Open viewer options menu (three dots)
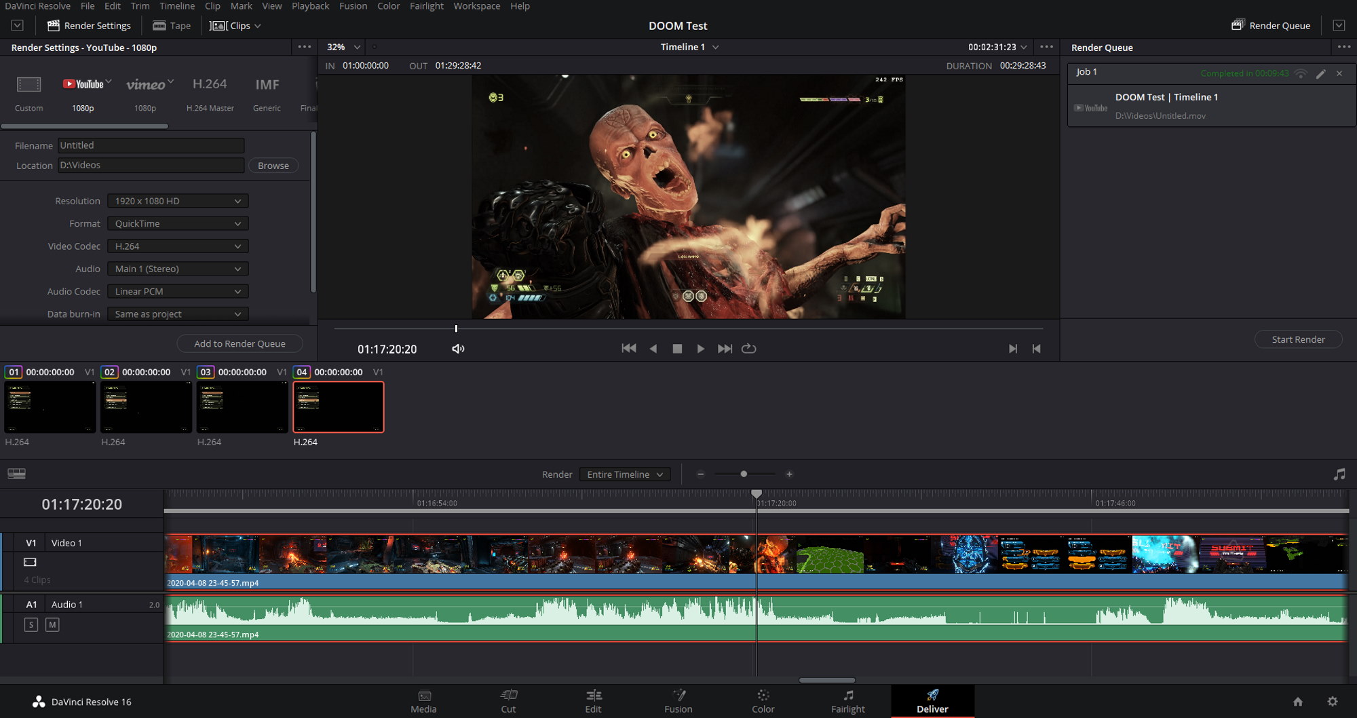1357x718 pixels. 1047,47
